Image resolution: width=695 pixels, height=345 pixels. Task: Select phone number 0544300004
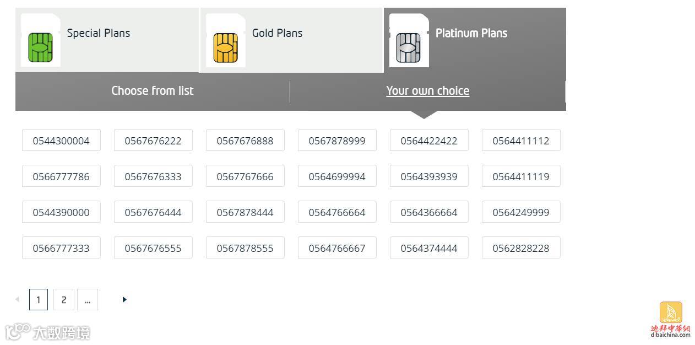tap(61, 141)
